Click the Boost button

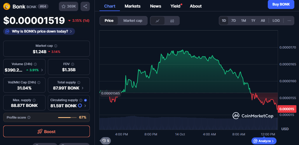coord(46,131)
